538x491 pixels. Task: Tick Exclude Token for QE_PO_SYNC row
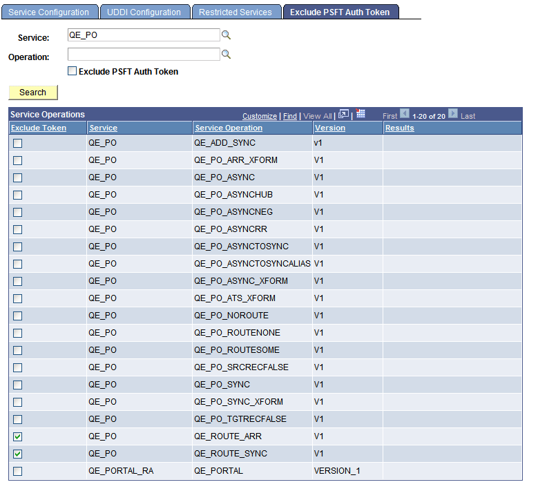pos(18,385)
